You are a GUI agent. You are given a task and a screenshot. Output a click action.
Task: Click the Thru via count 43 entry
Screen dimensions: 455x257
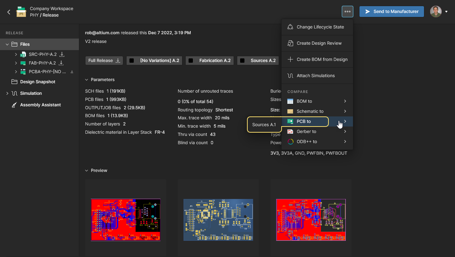(x=196, y=134)
